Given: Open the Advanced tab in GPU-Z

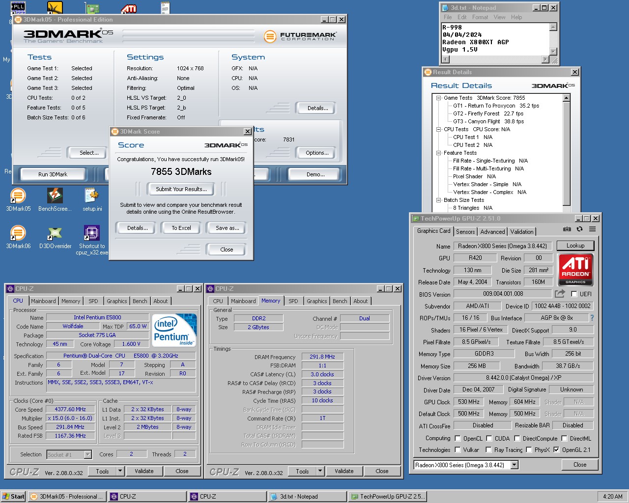Looking at the screenshot, I should (x=492, y=232).
